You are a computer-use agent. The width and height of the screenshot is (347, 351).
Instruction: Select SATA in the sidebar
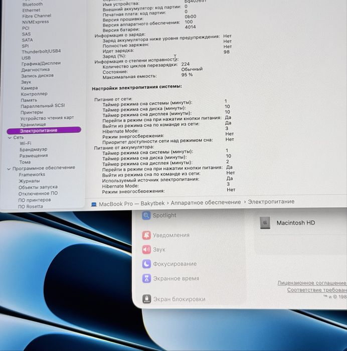pos(27,40)
